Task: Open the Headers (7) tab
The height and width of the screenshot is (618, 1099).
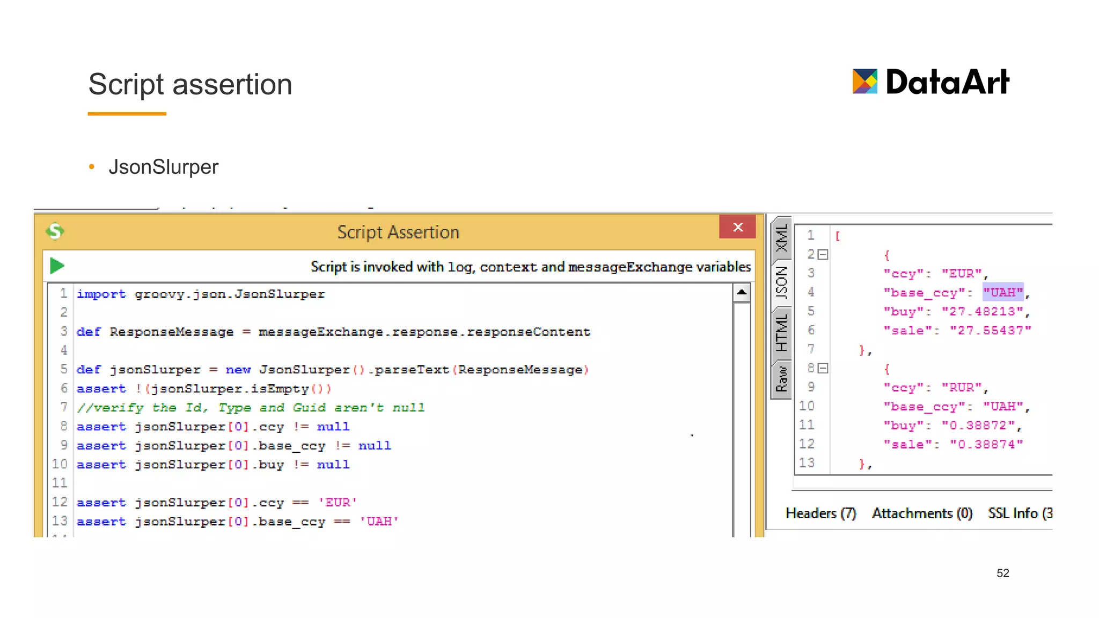Action: [x=820, y=513]
